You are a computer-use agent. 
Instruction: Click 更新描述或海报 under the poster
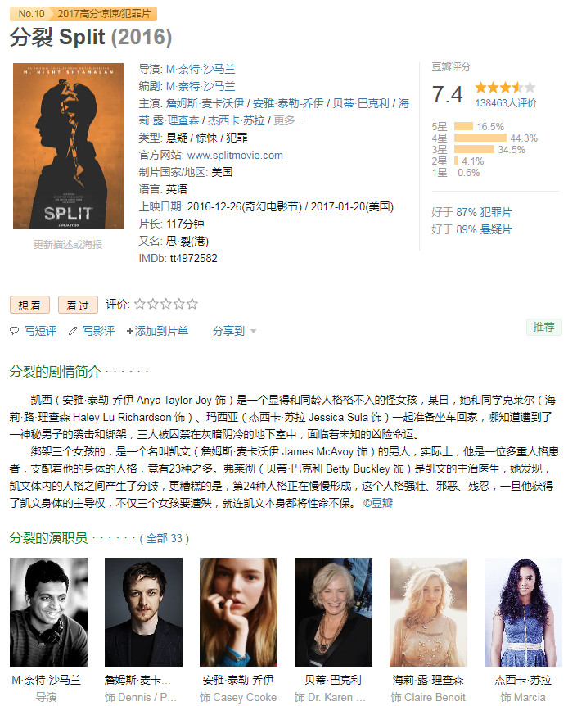pos(68,245)
